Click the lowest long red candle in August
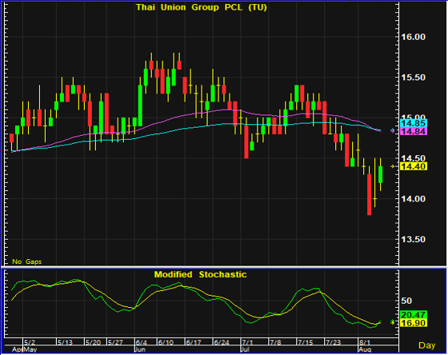 369,194
